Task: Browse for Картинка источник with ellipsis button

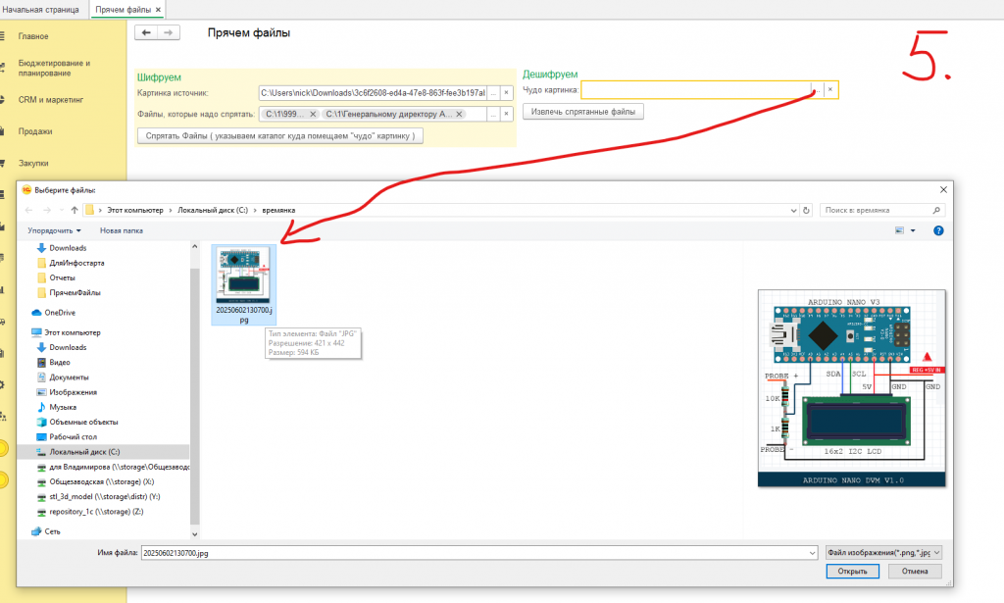Action: (493, 93)
